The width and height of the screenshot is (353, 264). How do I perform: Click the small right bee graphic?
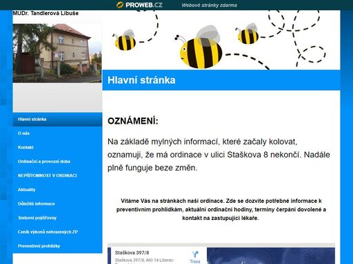point(248,34)
